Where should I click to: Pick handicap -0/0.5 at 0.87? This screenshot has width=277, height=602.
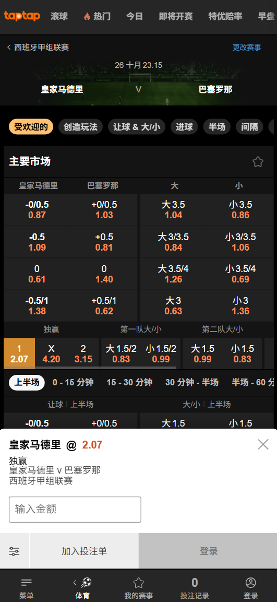(x=37, y=210)
